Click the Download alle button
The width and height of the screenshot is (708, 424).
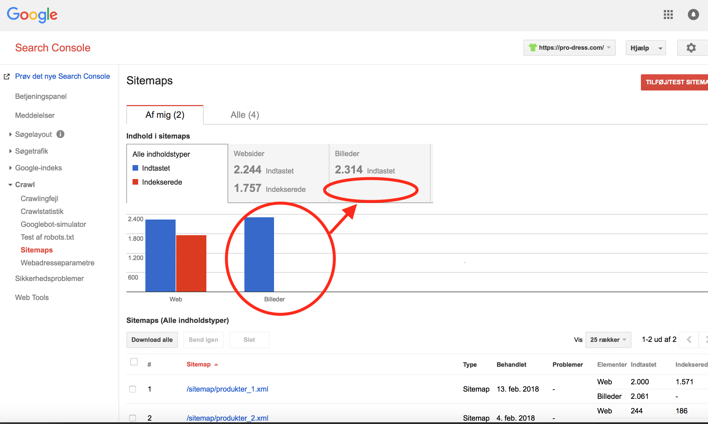[x=152, y=340]
